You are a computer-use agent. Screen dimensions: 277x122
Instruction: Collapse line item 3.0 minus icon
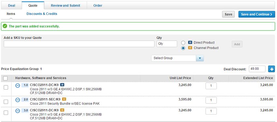tap(18, 111)
